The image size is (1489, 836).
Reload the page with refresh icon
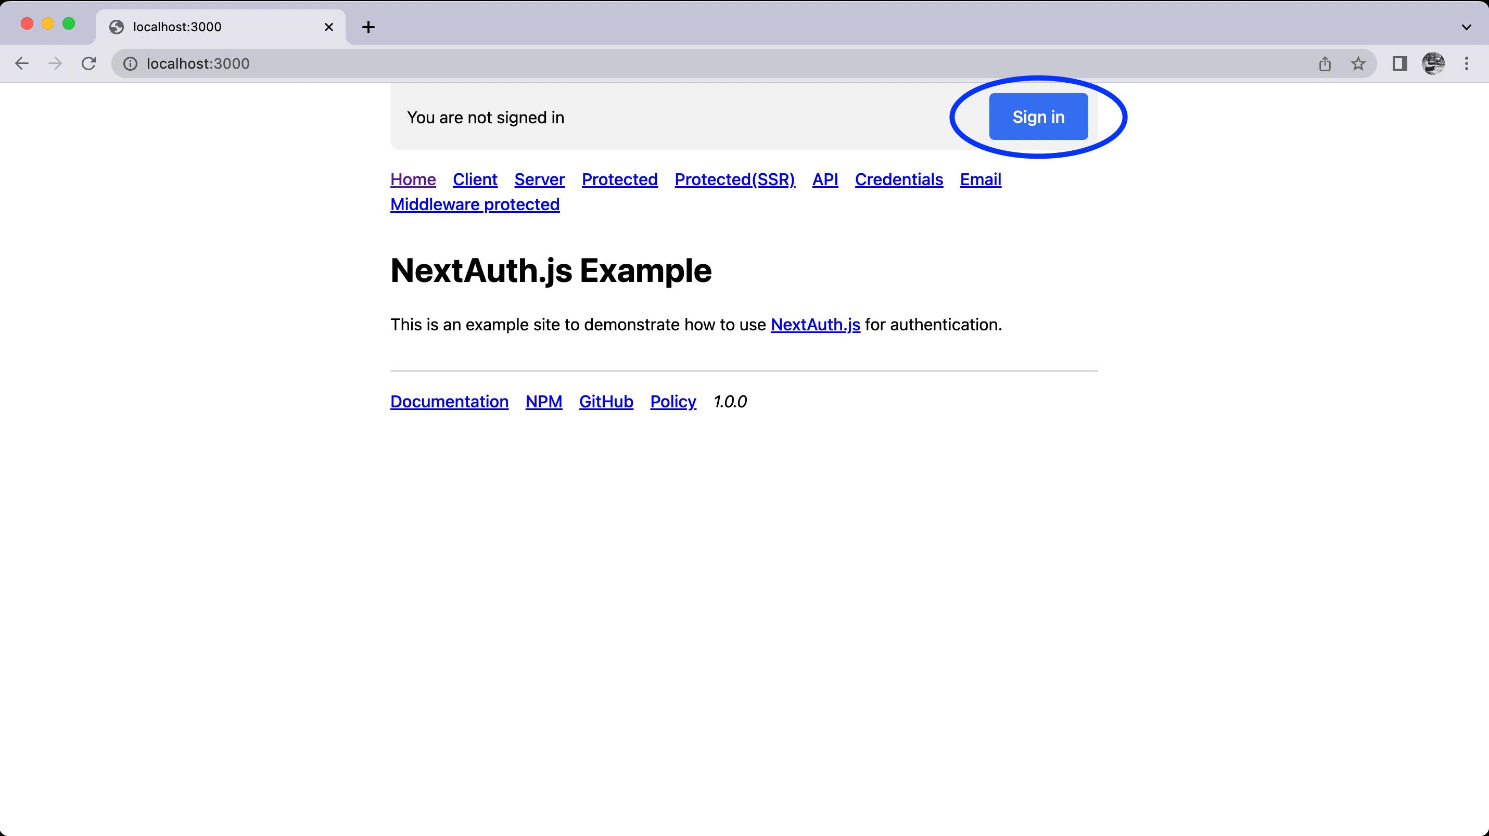click(88, 63)
